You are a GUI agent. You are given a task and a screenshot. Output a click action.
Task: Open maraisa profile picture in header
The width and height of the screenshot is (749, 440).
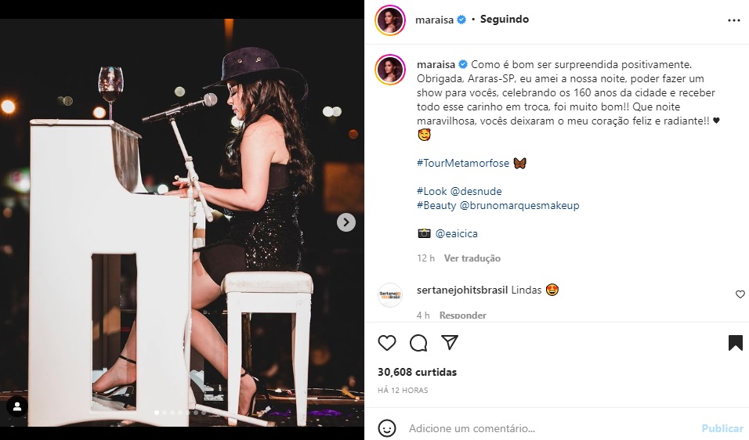[390, 20]
